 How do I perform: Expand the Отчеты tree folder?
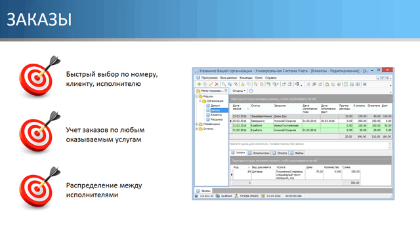tap(197, 128)
